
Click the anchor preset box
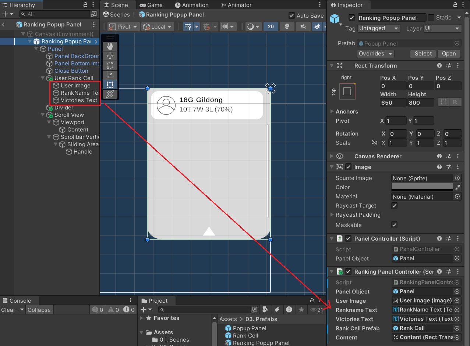[347, 91]
